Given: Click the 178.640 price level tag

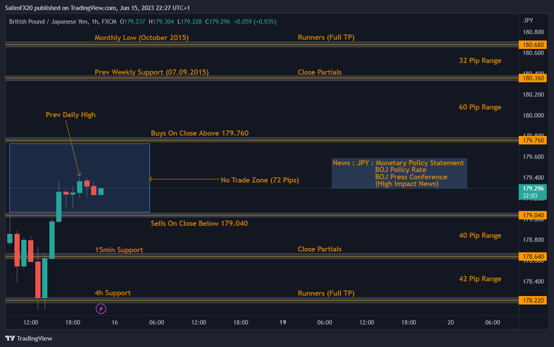Looking at the screenshot, I should 532,256.
